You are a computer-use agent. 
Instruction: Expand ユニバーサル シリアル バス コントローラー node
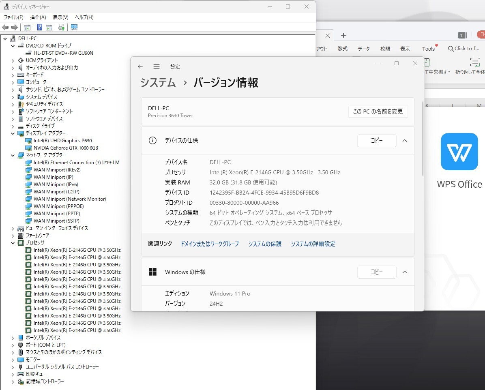coord(13,367)
